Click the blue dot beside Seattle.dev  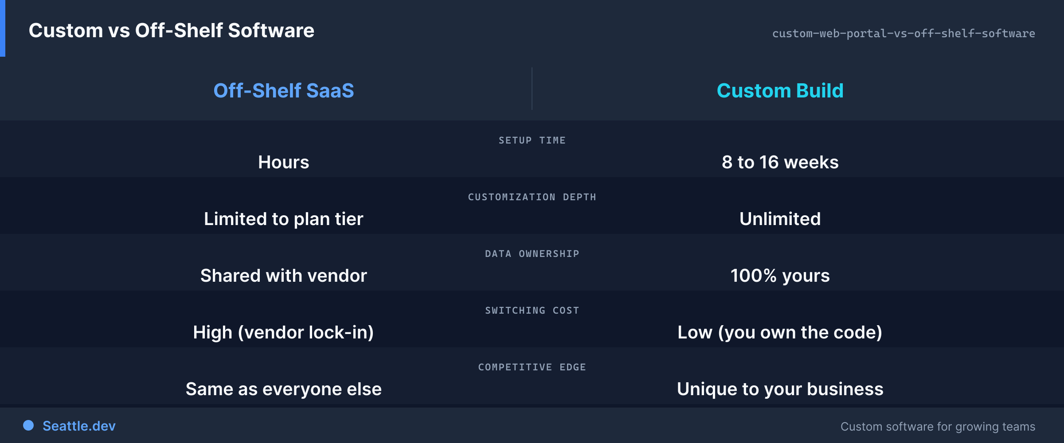pos(28,425)
